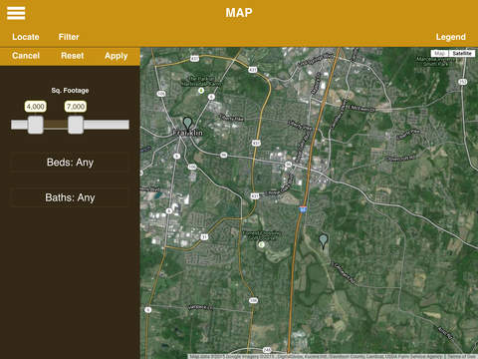Open the Filter panel tab

(69, 37)
